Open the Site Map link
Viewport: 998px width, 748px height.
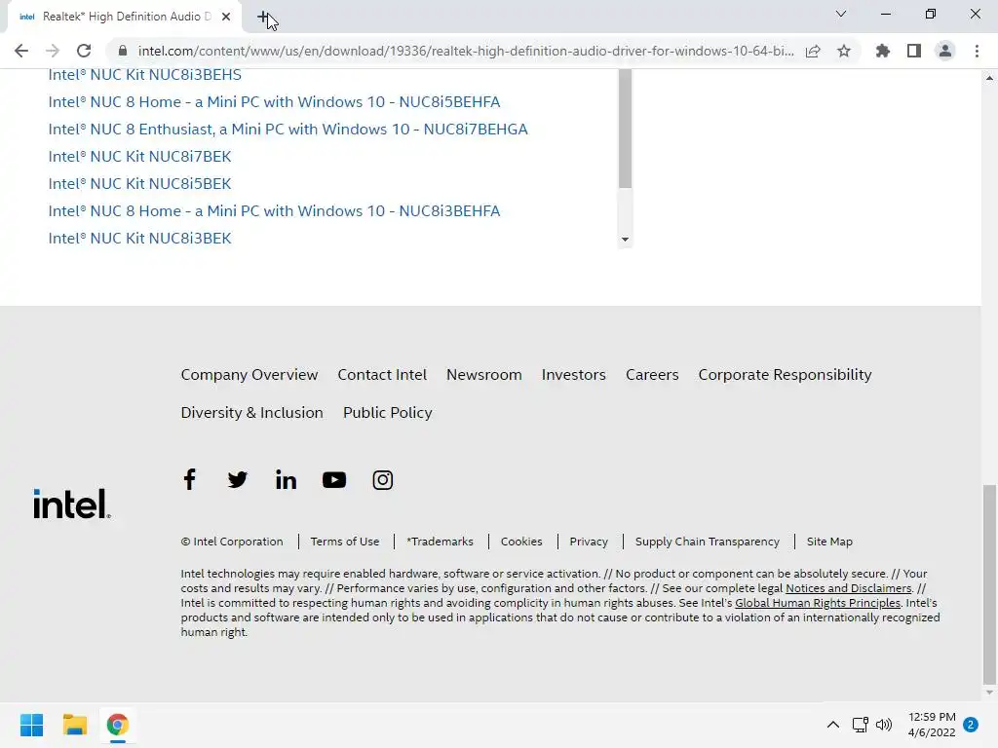(x=829, y=542)
